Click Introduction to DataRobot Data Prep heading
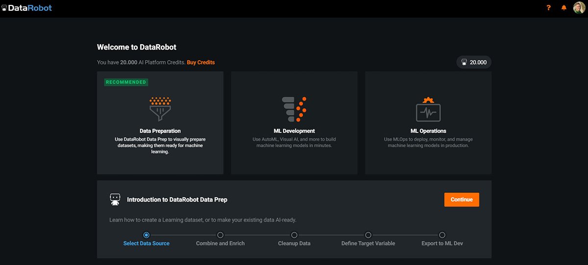588x265 pixels. (x=177, y=200)
